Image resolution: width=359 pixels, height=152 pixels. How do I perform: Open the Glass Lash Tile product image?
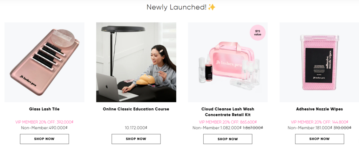point(45,62)
